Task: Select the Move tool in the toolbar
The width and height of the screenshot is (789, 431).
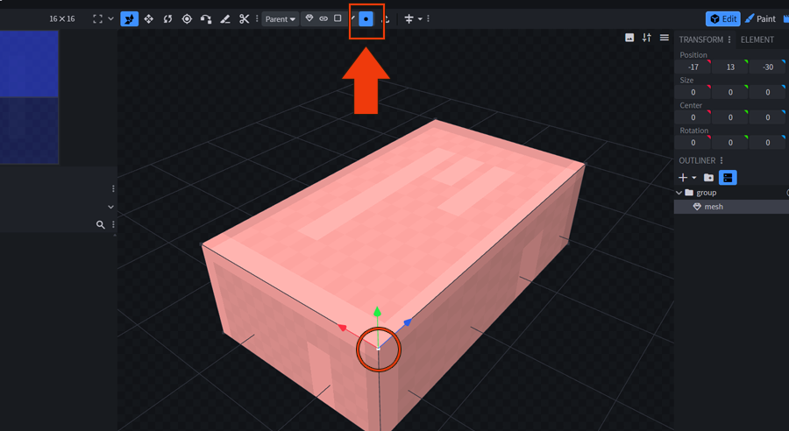Action: [130, 18]
